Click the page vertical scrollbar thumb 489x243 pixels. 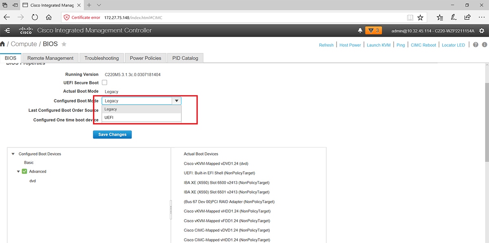pyautogui.click(x=487, y=122)
